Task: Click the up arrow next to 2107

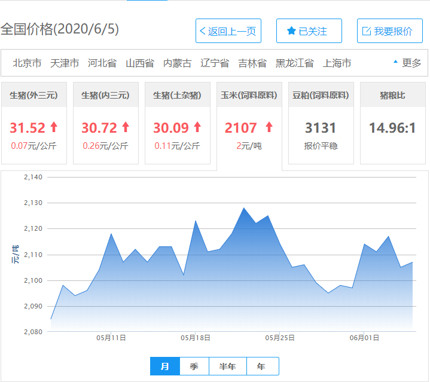Action: (x=269, y=127)
